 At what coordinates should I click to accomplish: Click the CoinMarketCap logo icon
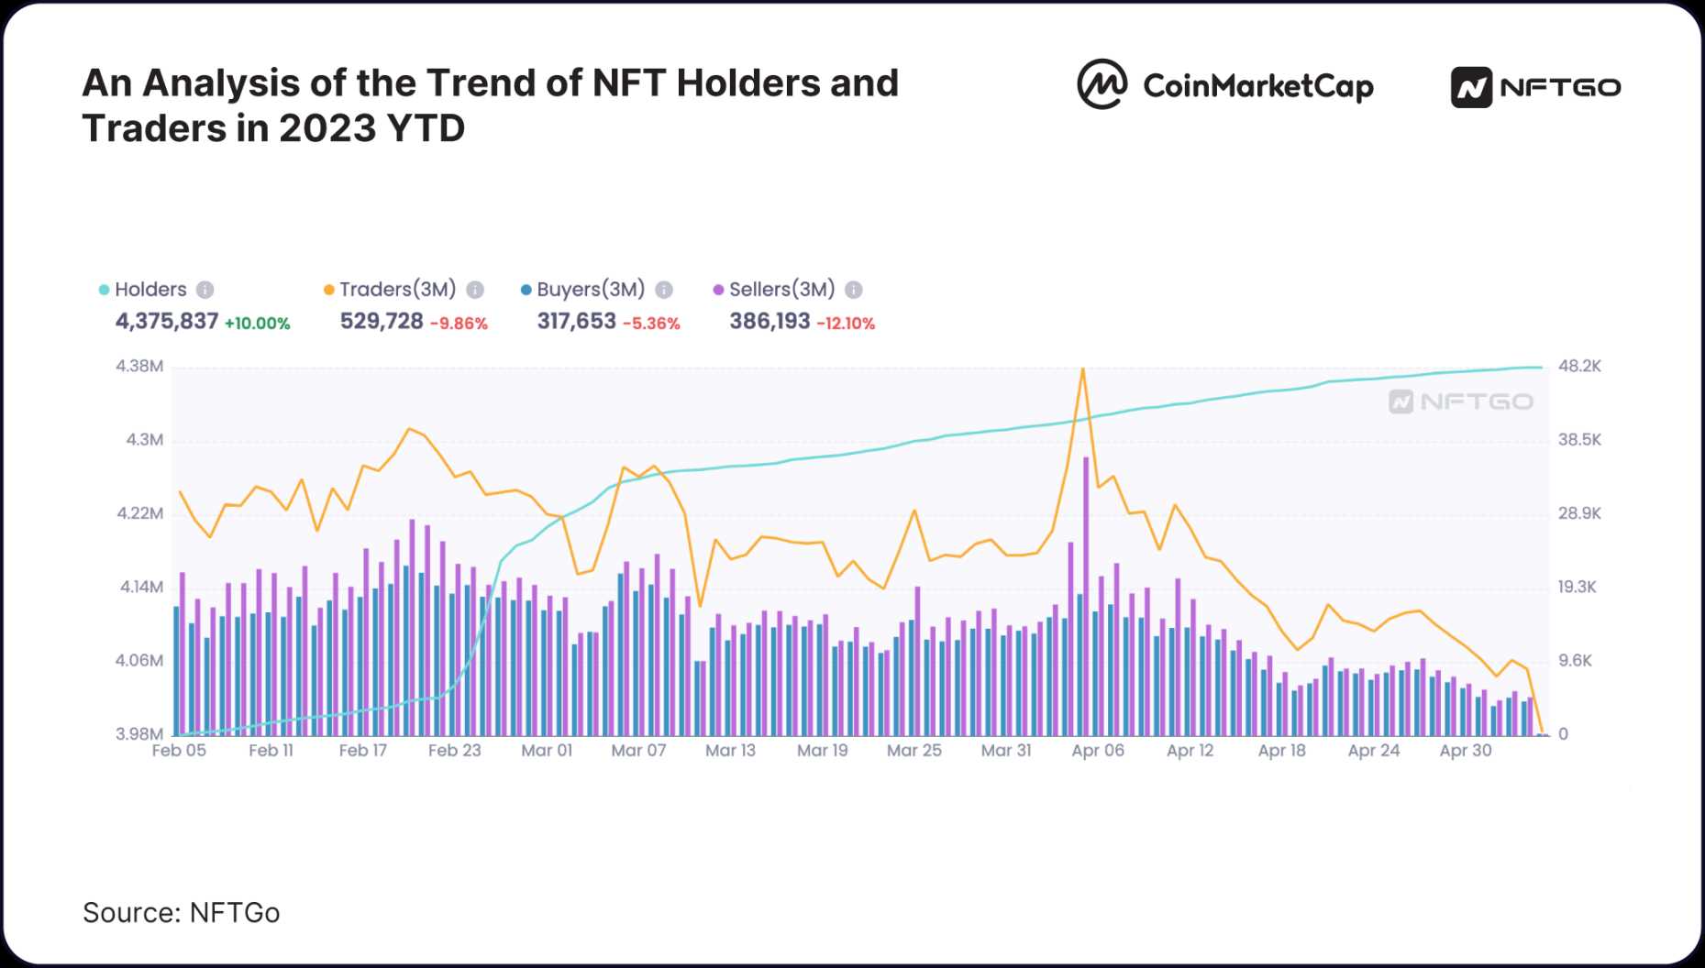[1102, 85]
